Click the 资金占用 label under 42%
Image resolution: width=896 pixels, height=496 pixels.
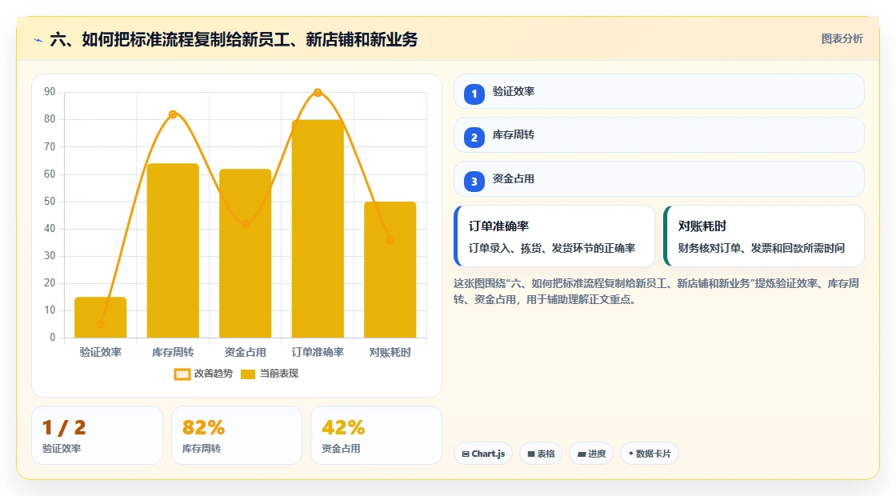[341, 449]
